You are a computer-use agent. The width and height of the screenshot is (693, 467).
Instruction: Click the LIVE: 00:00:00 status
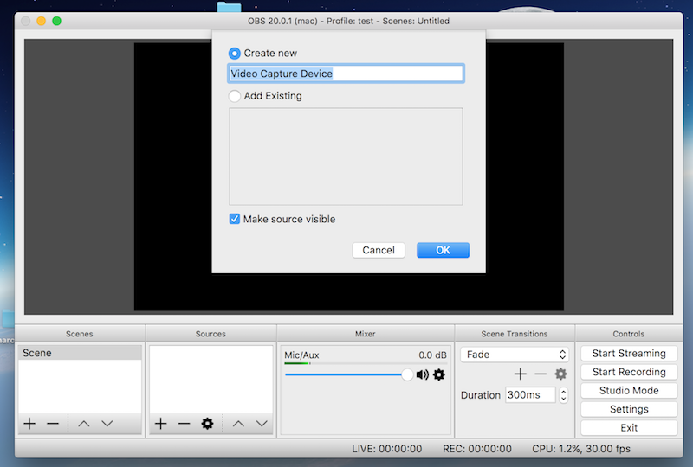tap(386, 449)
